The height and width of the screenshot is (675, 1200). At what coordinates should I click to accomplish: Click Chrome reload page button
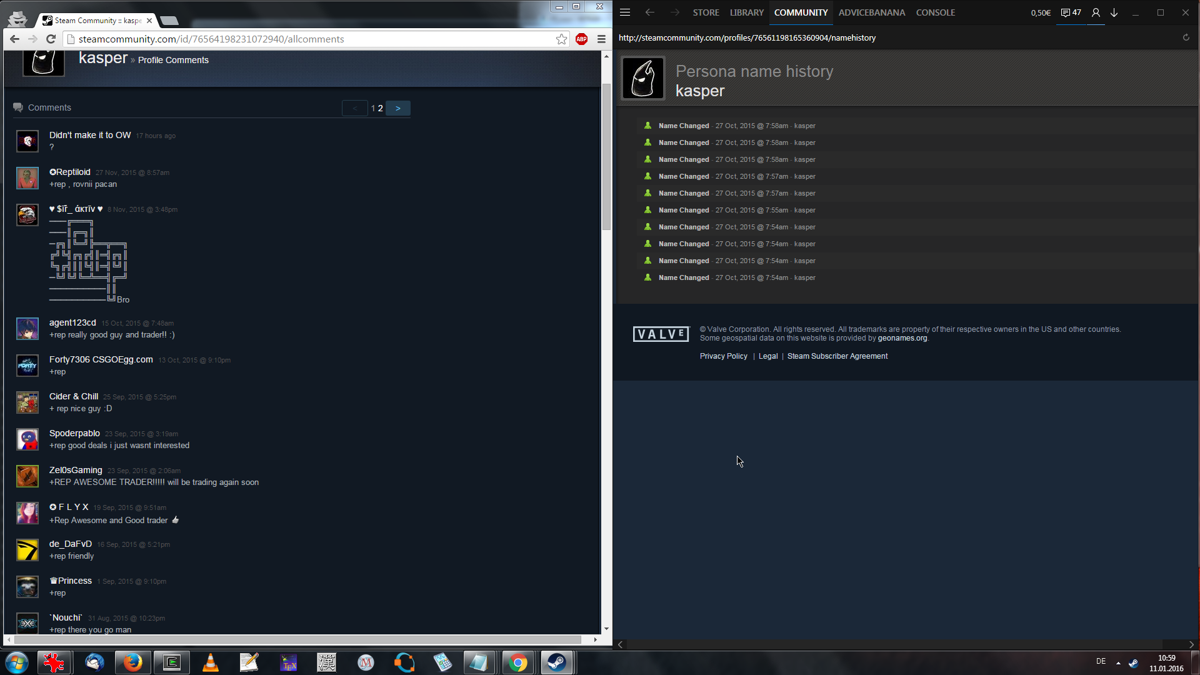(51, 39)
